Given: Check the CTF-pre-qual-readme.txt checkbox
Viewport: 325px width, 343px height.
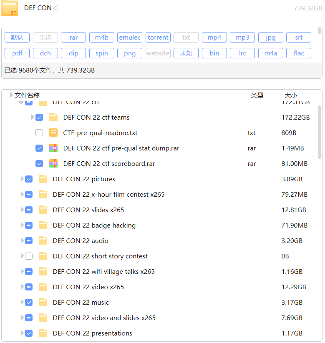Looking at the screenshot, I should pos(39,133).
